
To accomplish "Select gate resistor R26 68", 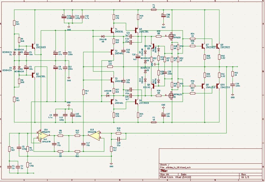I will [159, 96].
